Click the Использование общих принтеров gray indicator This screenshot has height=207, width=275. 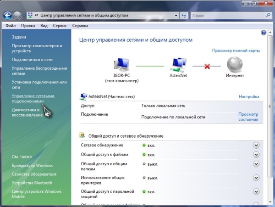(144, 178)
